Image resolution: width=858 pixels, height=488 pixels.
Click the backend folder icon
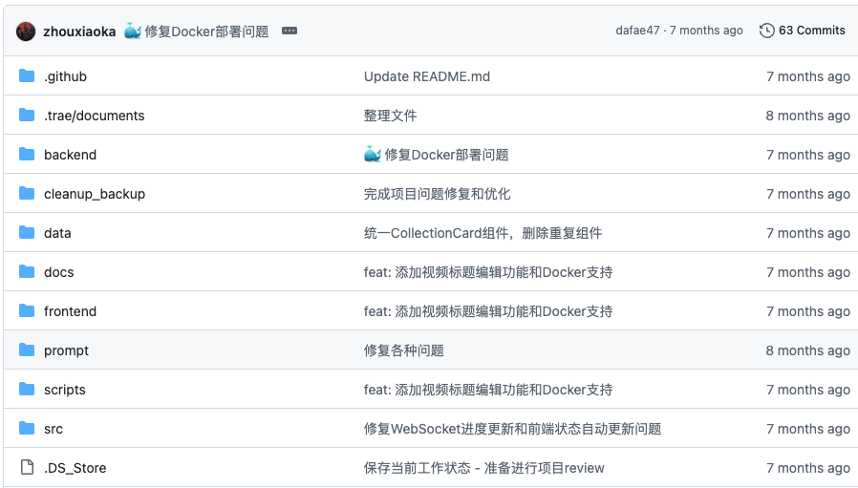(27, 154)
